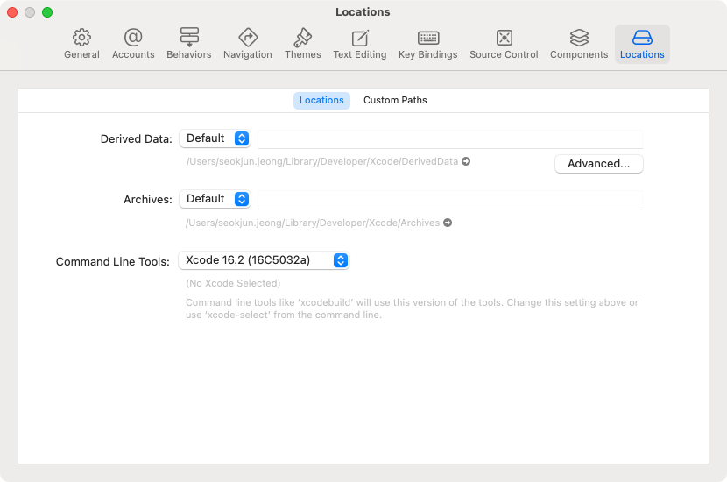
Task: Zoom the window with green button
Action: click(47, 12)
